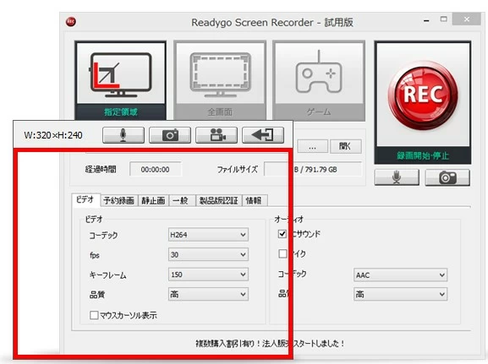Maximize the Readygo Screen Recorder window
Image resolution: width=488 pixels, height=364 pixels.
point(444,19)
